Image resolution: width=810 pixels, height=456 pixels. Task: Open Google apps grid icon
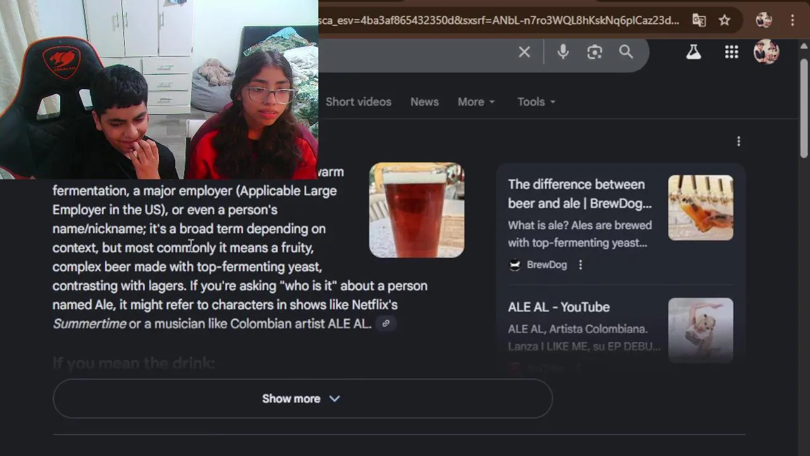pos(732,52)
